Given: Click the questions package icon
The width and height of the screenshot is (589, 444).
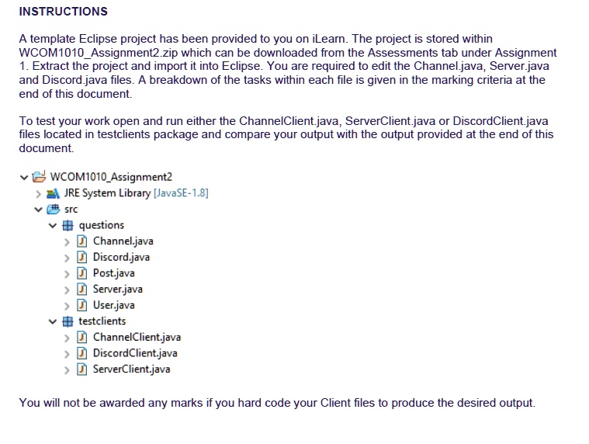Looking at the screenshot, I should tap(68, 225).
